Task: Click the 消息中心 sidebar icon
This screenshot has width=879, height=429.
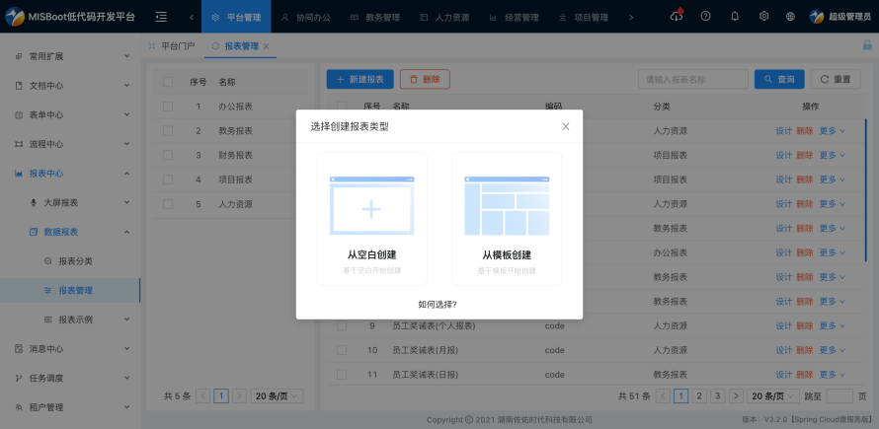Action: [19, 348]
